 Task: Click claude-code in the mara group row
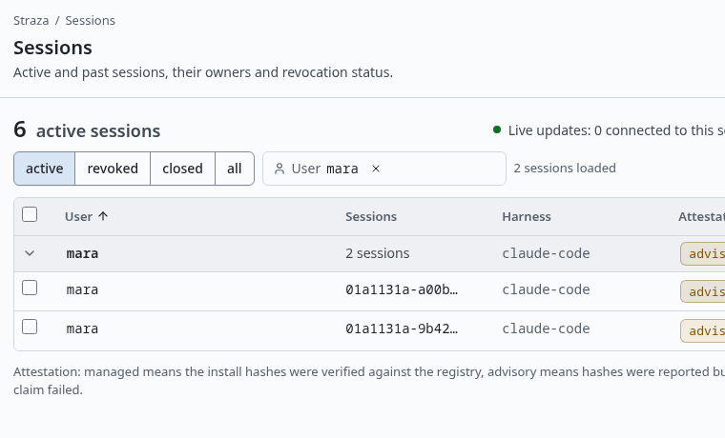click(x=546, y=253)
